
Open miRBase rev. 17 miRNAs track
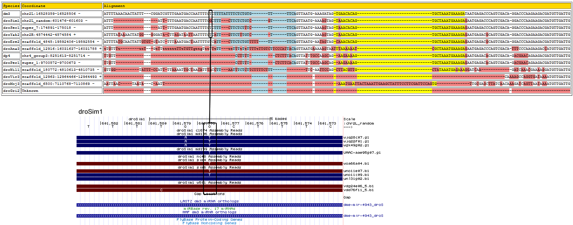point(210,209)
